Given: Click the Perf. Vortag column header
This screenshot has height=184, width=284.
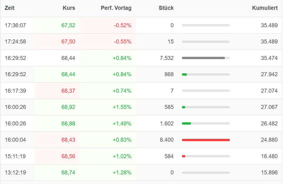Looking at the screenshot, I should click(116, 8).
